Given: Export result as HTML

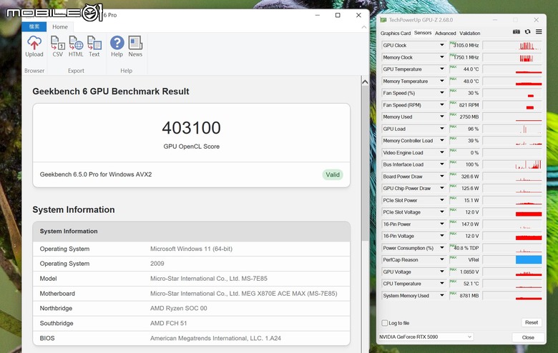Looking at the screenshot, I should (x=76, y=46).
